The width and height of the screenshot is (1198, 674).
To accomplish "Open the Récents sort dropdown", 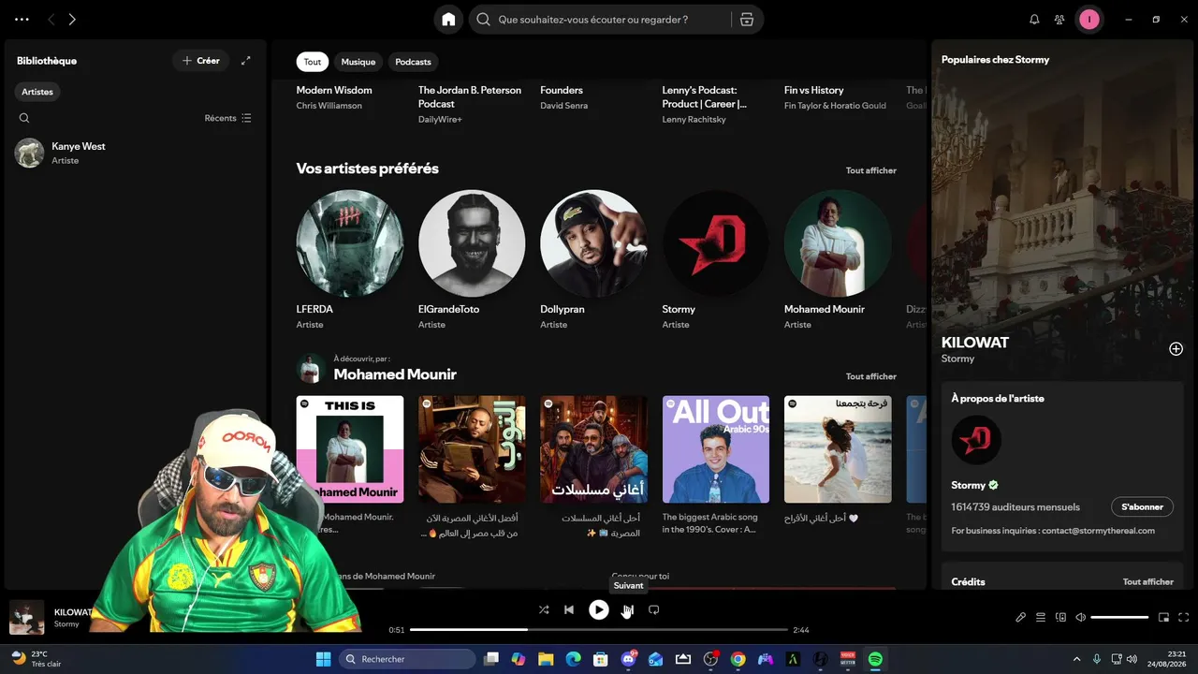I will click(228, 118).
